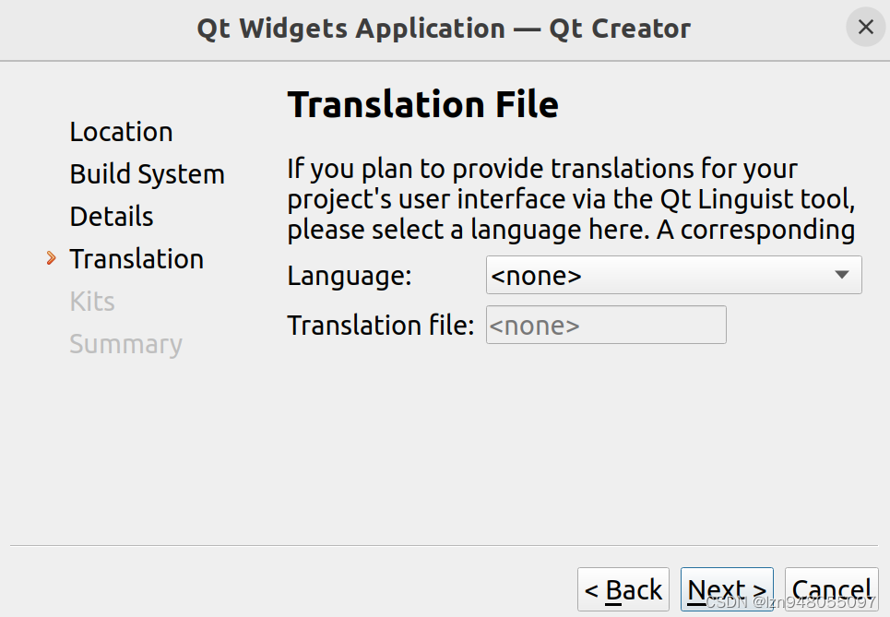890x617 pixels.
Task: Open the Language dropdown
Action: coord(674,275)
